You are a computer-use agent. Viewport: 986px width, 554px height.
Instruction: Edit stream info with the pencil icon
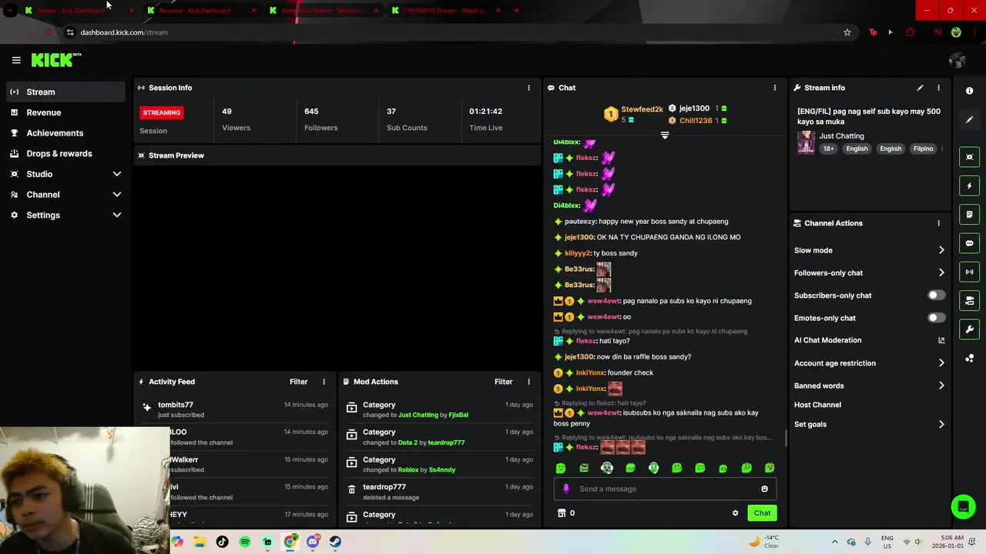(x=920, y=88)
